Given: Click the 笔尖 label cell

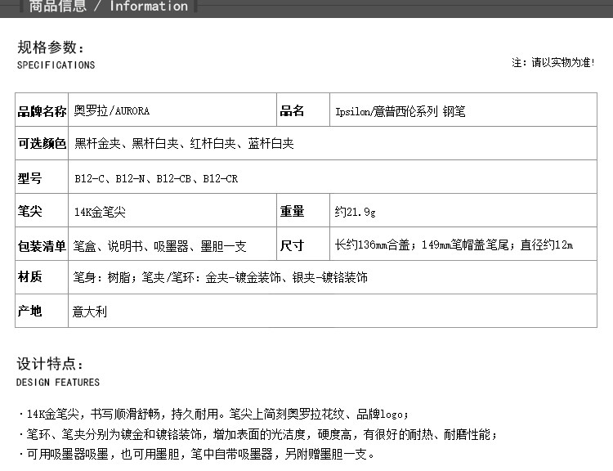Looking at the screenshot, I should 42,210.
